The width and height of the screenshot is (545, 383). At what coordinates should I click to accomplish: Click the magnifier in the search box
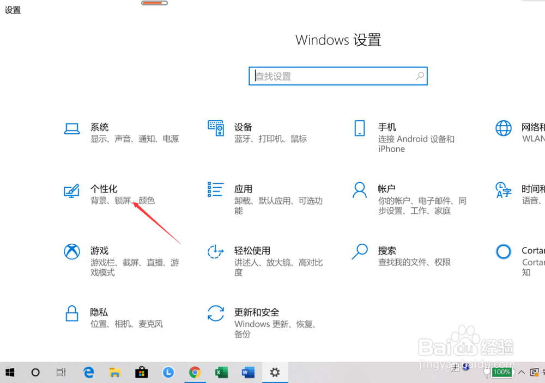419,76
